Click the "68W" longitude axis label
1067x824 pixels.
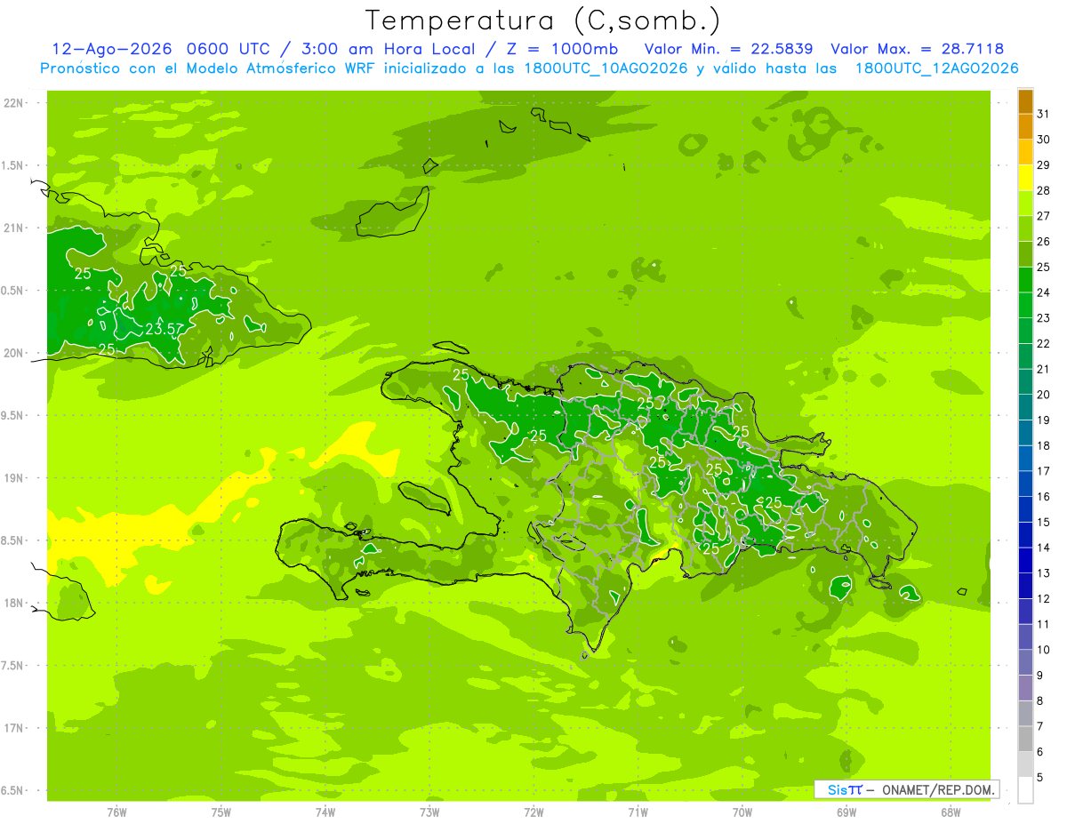point(951,812)
